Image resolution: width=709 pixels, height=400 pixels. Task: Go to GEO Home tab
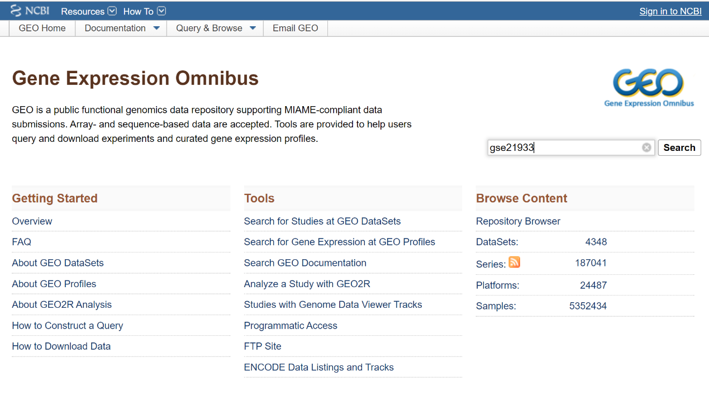click(42, 28)
